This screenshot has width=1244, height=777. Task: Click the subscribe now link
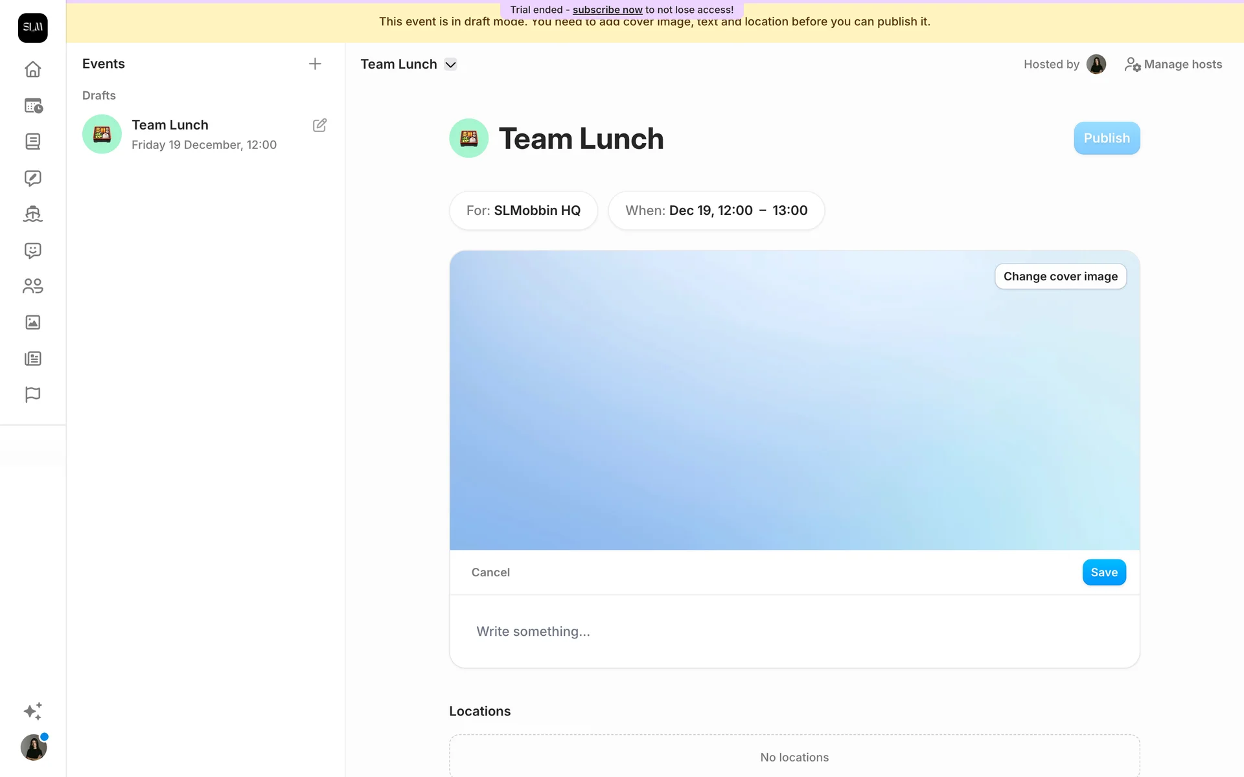pos(607,10)
